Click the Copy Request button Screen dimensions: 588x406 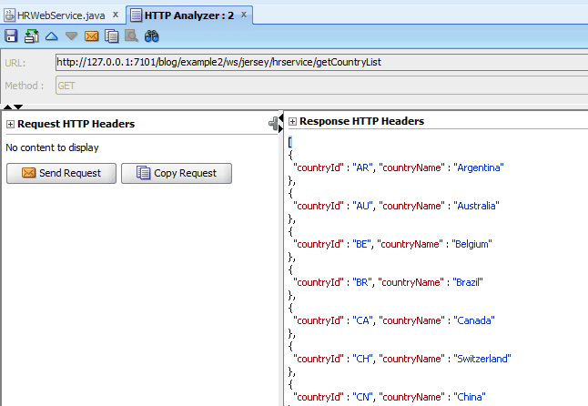177,173
